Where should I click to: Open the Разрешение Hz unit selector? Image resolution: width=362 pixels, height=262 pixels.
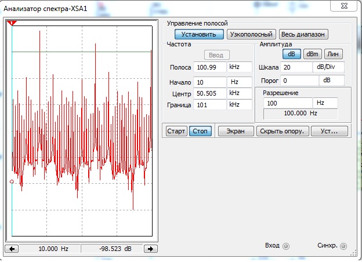pyautogui.click(x=325, y=103)
